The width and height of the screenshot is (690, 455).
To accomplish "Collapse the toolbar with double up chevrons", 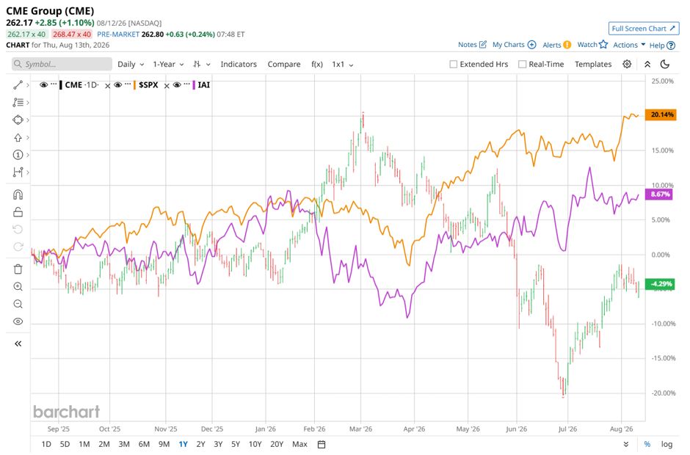I will pos(647,65).
